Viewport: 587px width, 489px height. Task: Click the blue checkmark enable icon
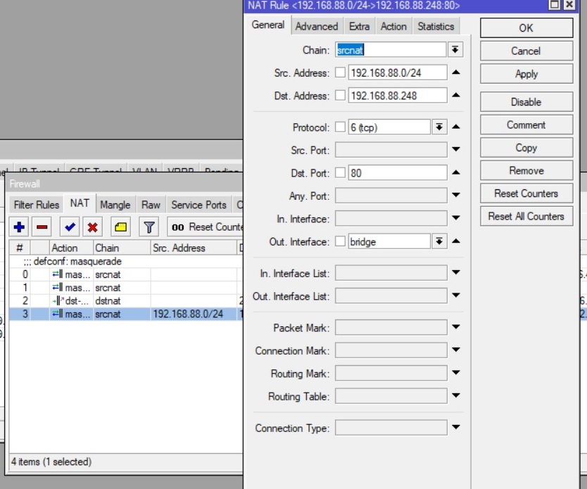pyautogui.click(x=70, y=227)
